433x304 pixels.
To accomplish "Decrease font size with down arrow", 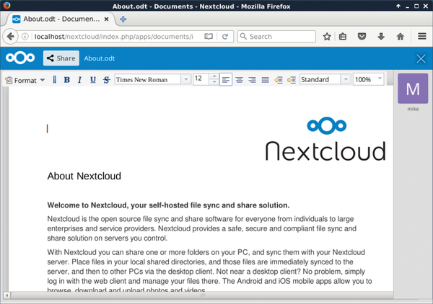I will click(214, 82).
